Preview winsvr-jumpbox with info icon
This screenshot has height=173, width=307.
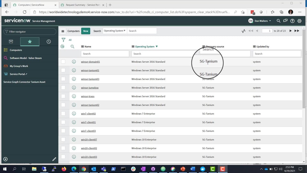(74, 87)
